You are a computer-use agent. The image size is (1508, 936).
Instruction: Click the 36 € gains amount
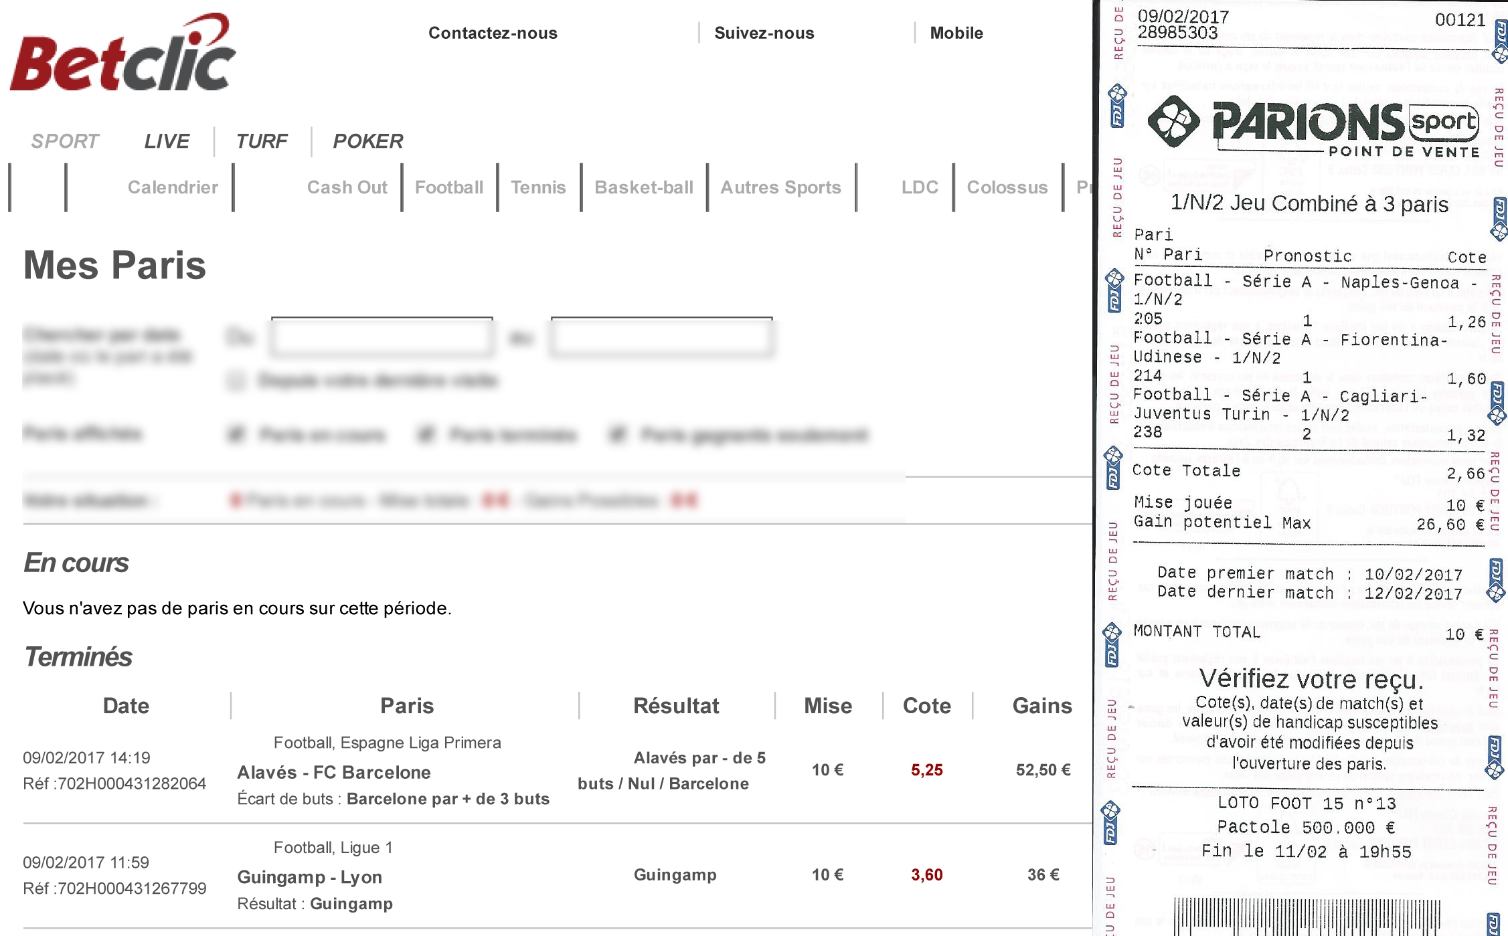click(x=1043, y=875)
